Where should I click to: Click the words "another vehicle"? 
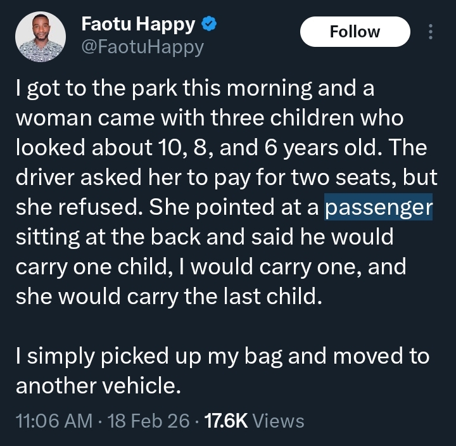click(99, 386)
